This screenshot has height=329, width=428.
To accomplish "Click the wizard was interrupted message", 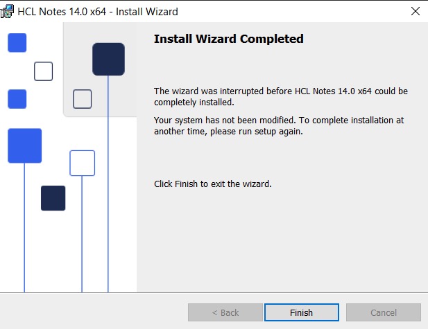I will pyautogui.click(x=280, y=96).
